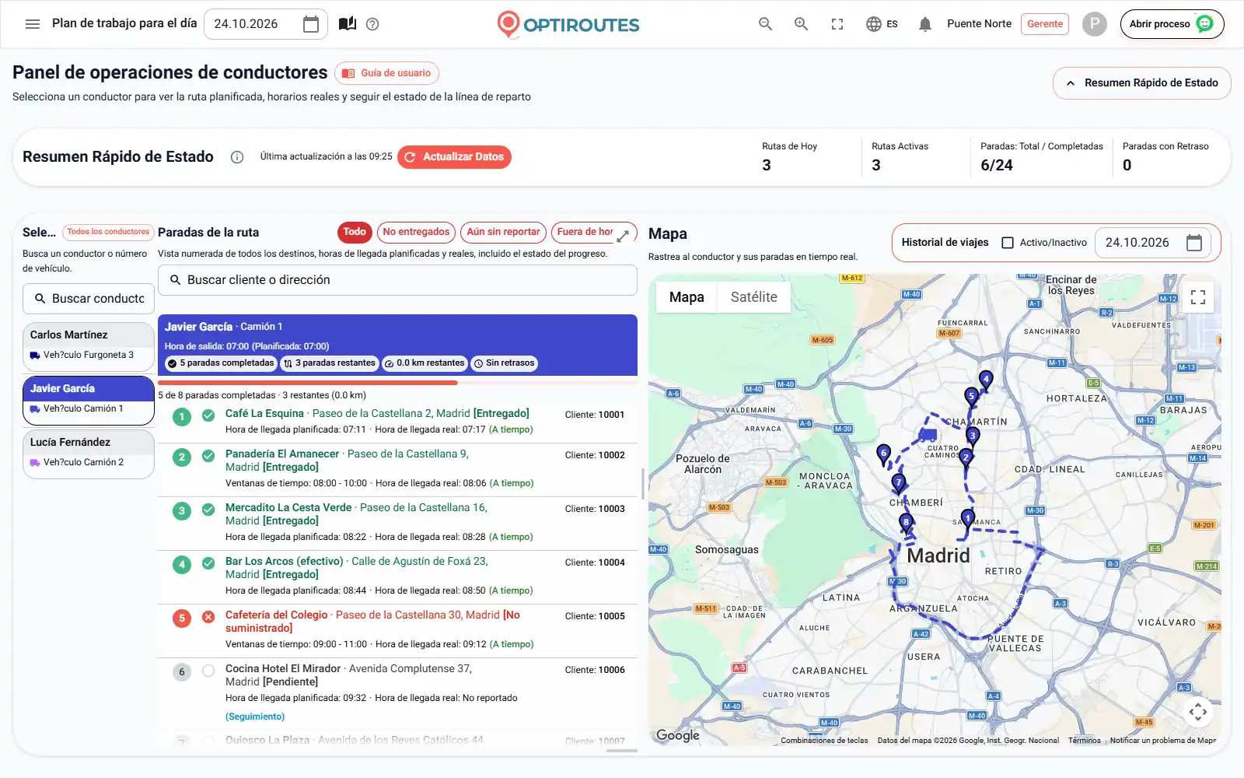This screenshot has width=1244, height=778.
Task: Click the Abrir proceso button
Action: pyautogui.click(x=1172, y=24)
